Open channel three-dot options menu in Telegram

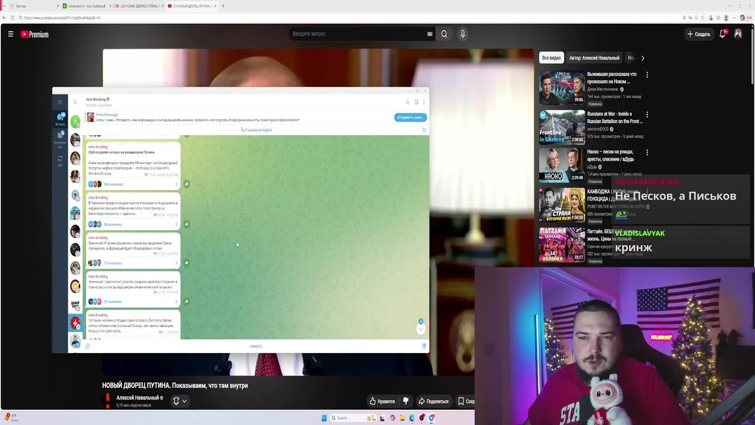[x=424, y=102]
